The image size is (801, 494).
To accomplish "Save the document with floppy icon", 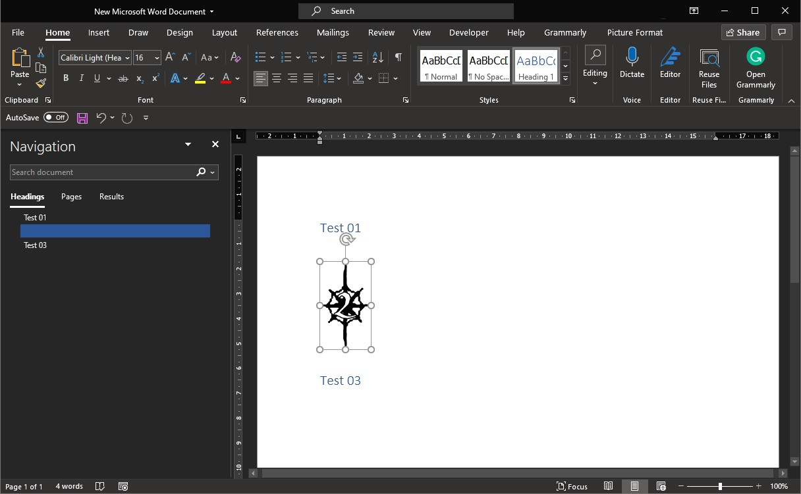I will pos(82,118).
